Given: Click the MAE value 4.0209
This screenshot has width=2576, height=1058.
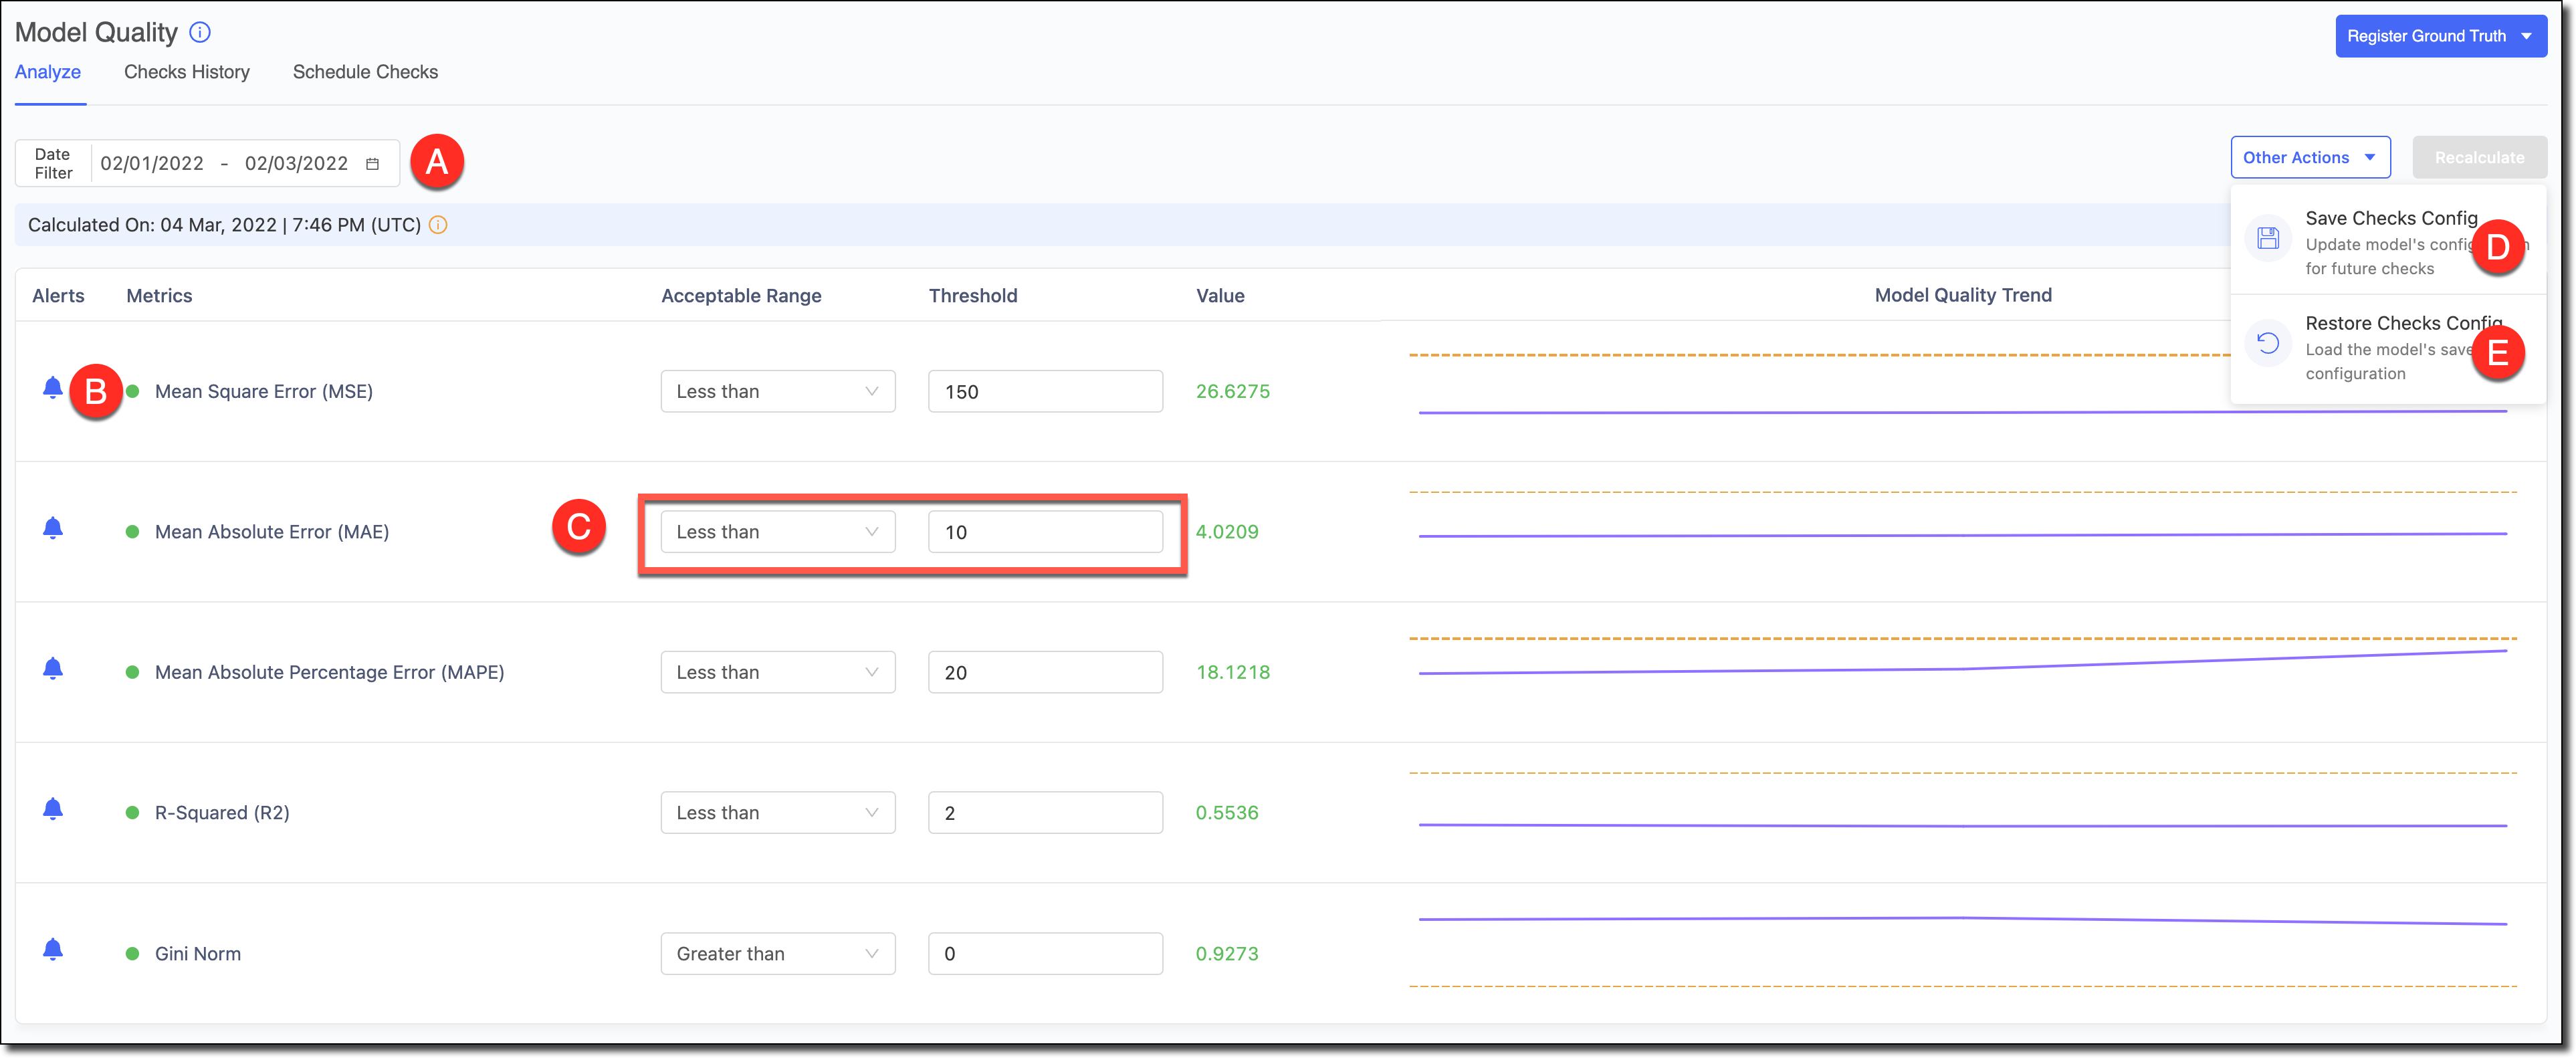Looking at the screenshot, I should point(1227,532).
